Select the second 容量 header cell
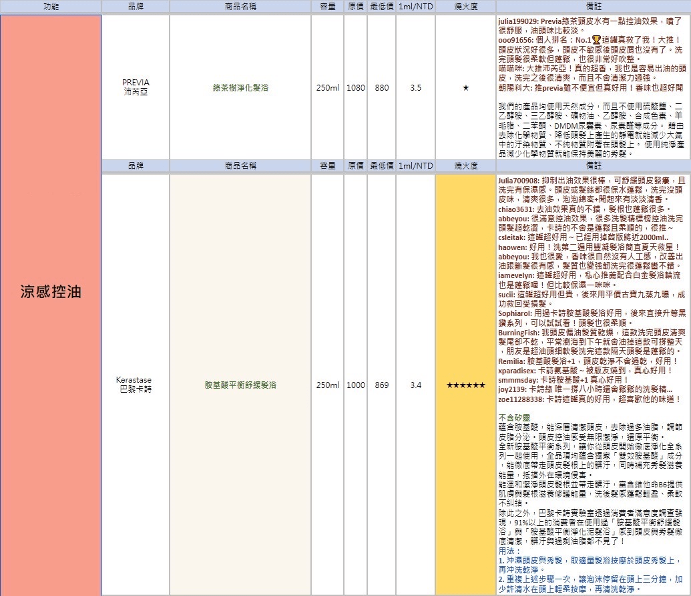Image resolution: width=691 pixels, height=596 pixels. click(x=327, y=165)
